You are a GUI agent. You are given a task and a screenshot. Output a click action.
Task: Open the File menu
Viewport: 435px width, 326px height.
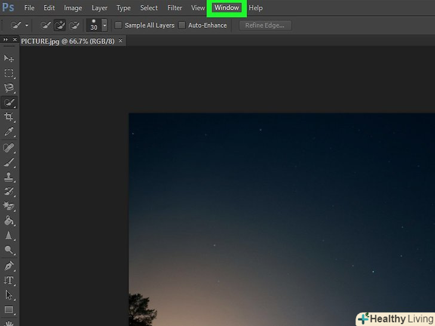[29, 8]
